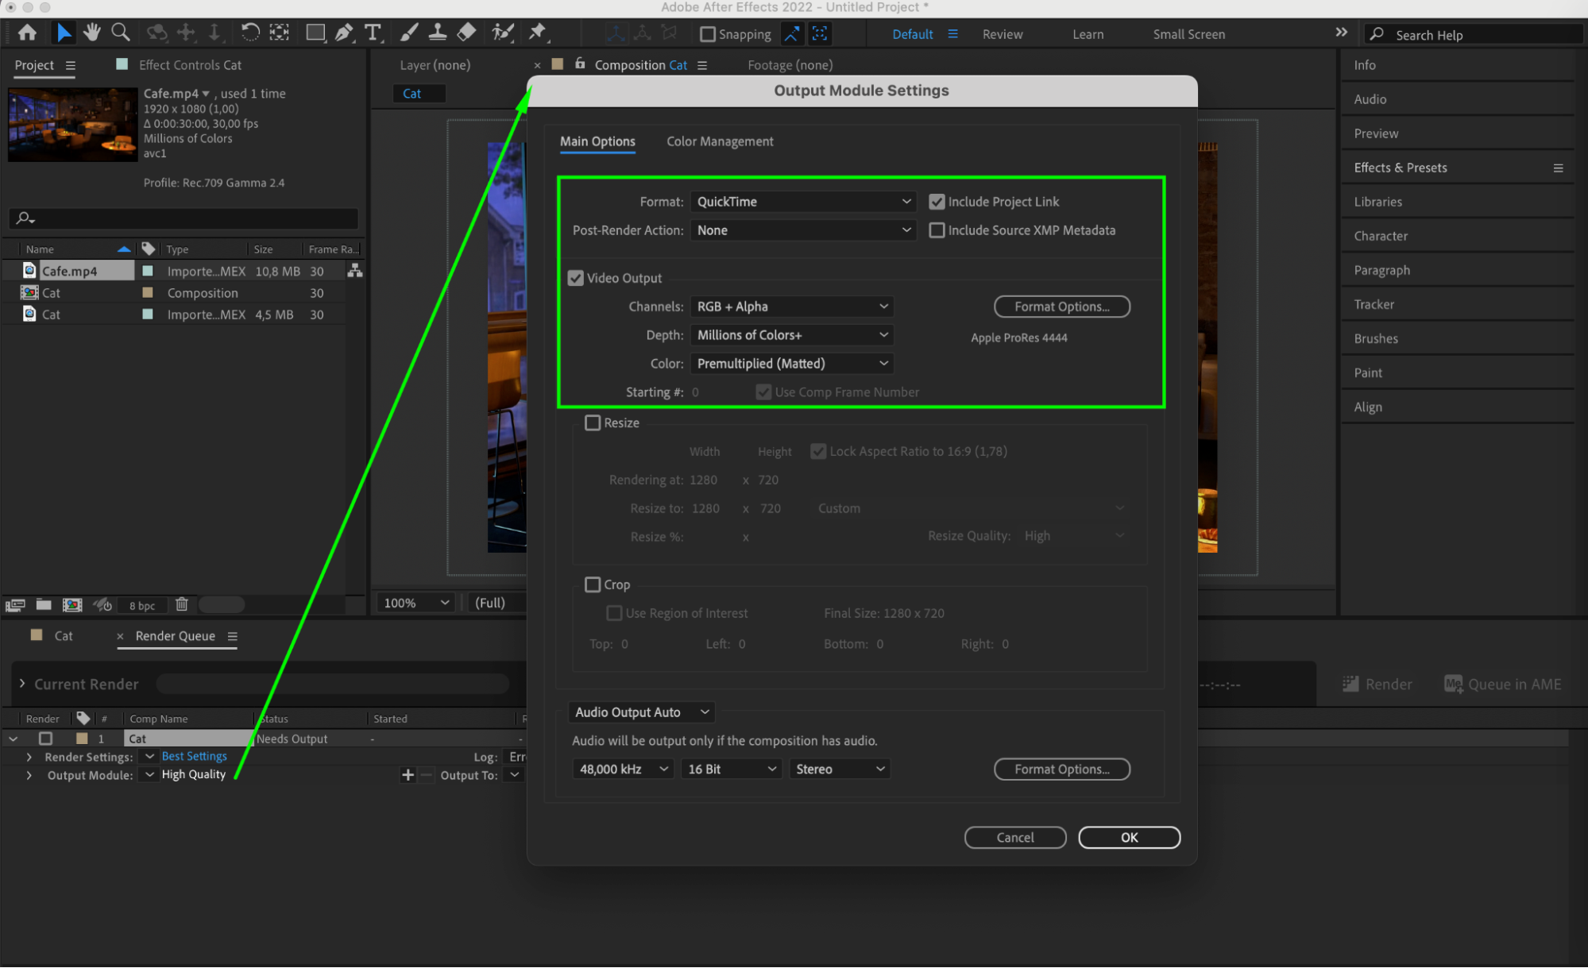This screenshot has height=968, width=1588.
Task: Select the Hand tool
Action: (92, 33)
